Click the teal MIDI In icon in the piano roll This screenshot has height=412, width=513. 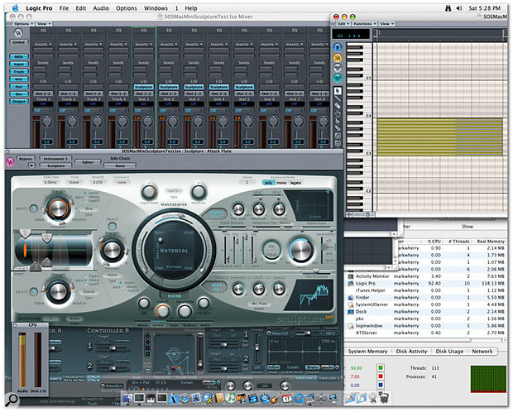click(x=338, y=78)
